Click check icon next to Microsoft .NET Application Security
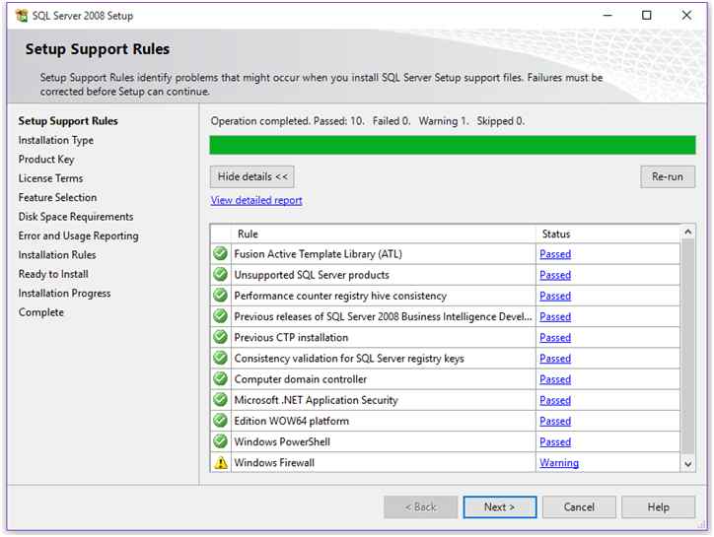This screenshot has height=537, width=714. pyautogui.click(x=220, y=400)
